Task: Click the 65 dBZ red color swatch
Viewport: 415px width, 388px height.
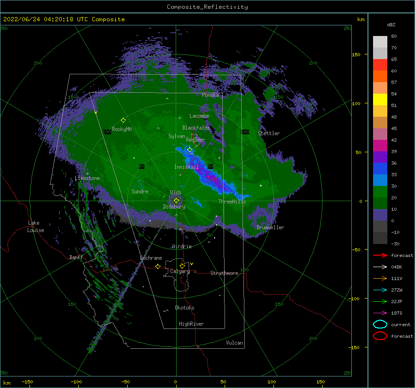Action: pos(380,65)
